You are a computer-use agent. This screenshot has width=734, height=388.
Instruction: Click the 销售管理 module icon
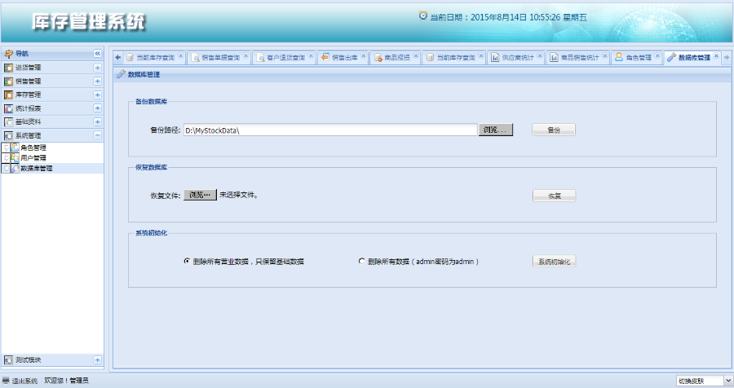click(x=8, y=81)
